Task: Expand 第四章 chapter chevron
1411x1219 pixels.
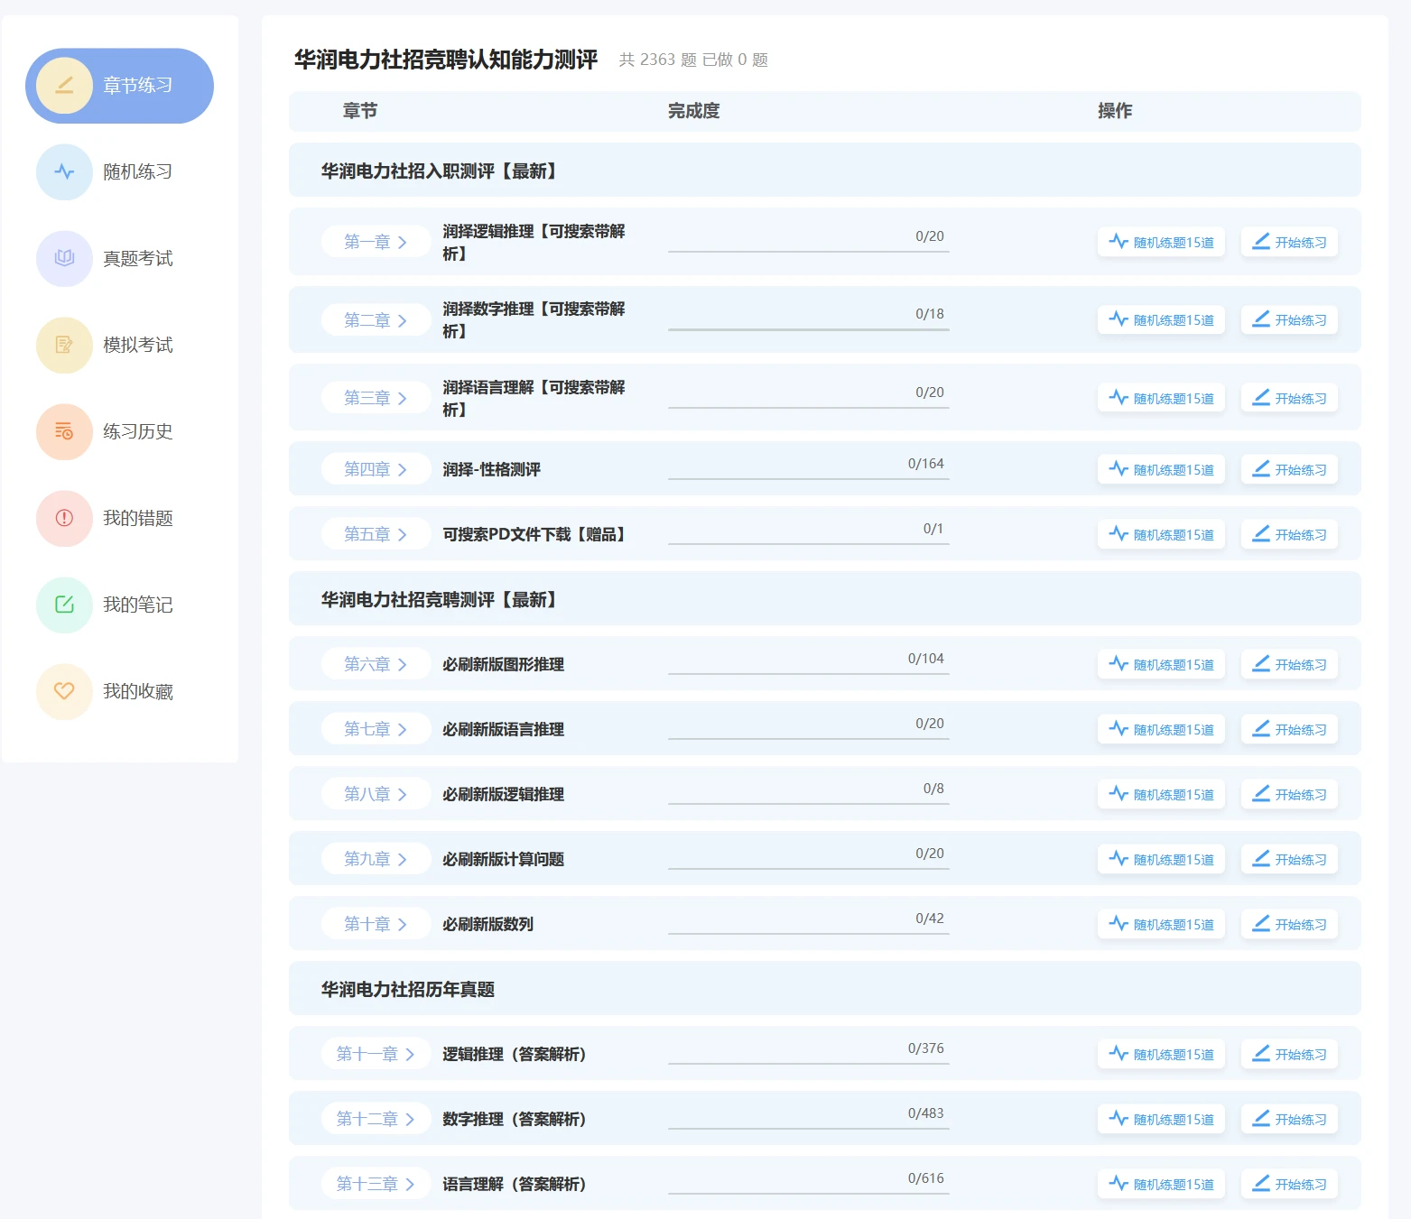Action: coord(402,469)
